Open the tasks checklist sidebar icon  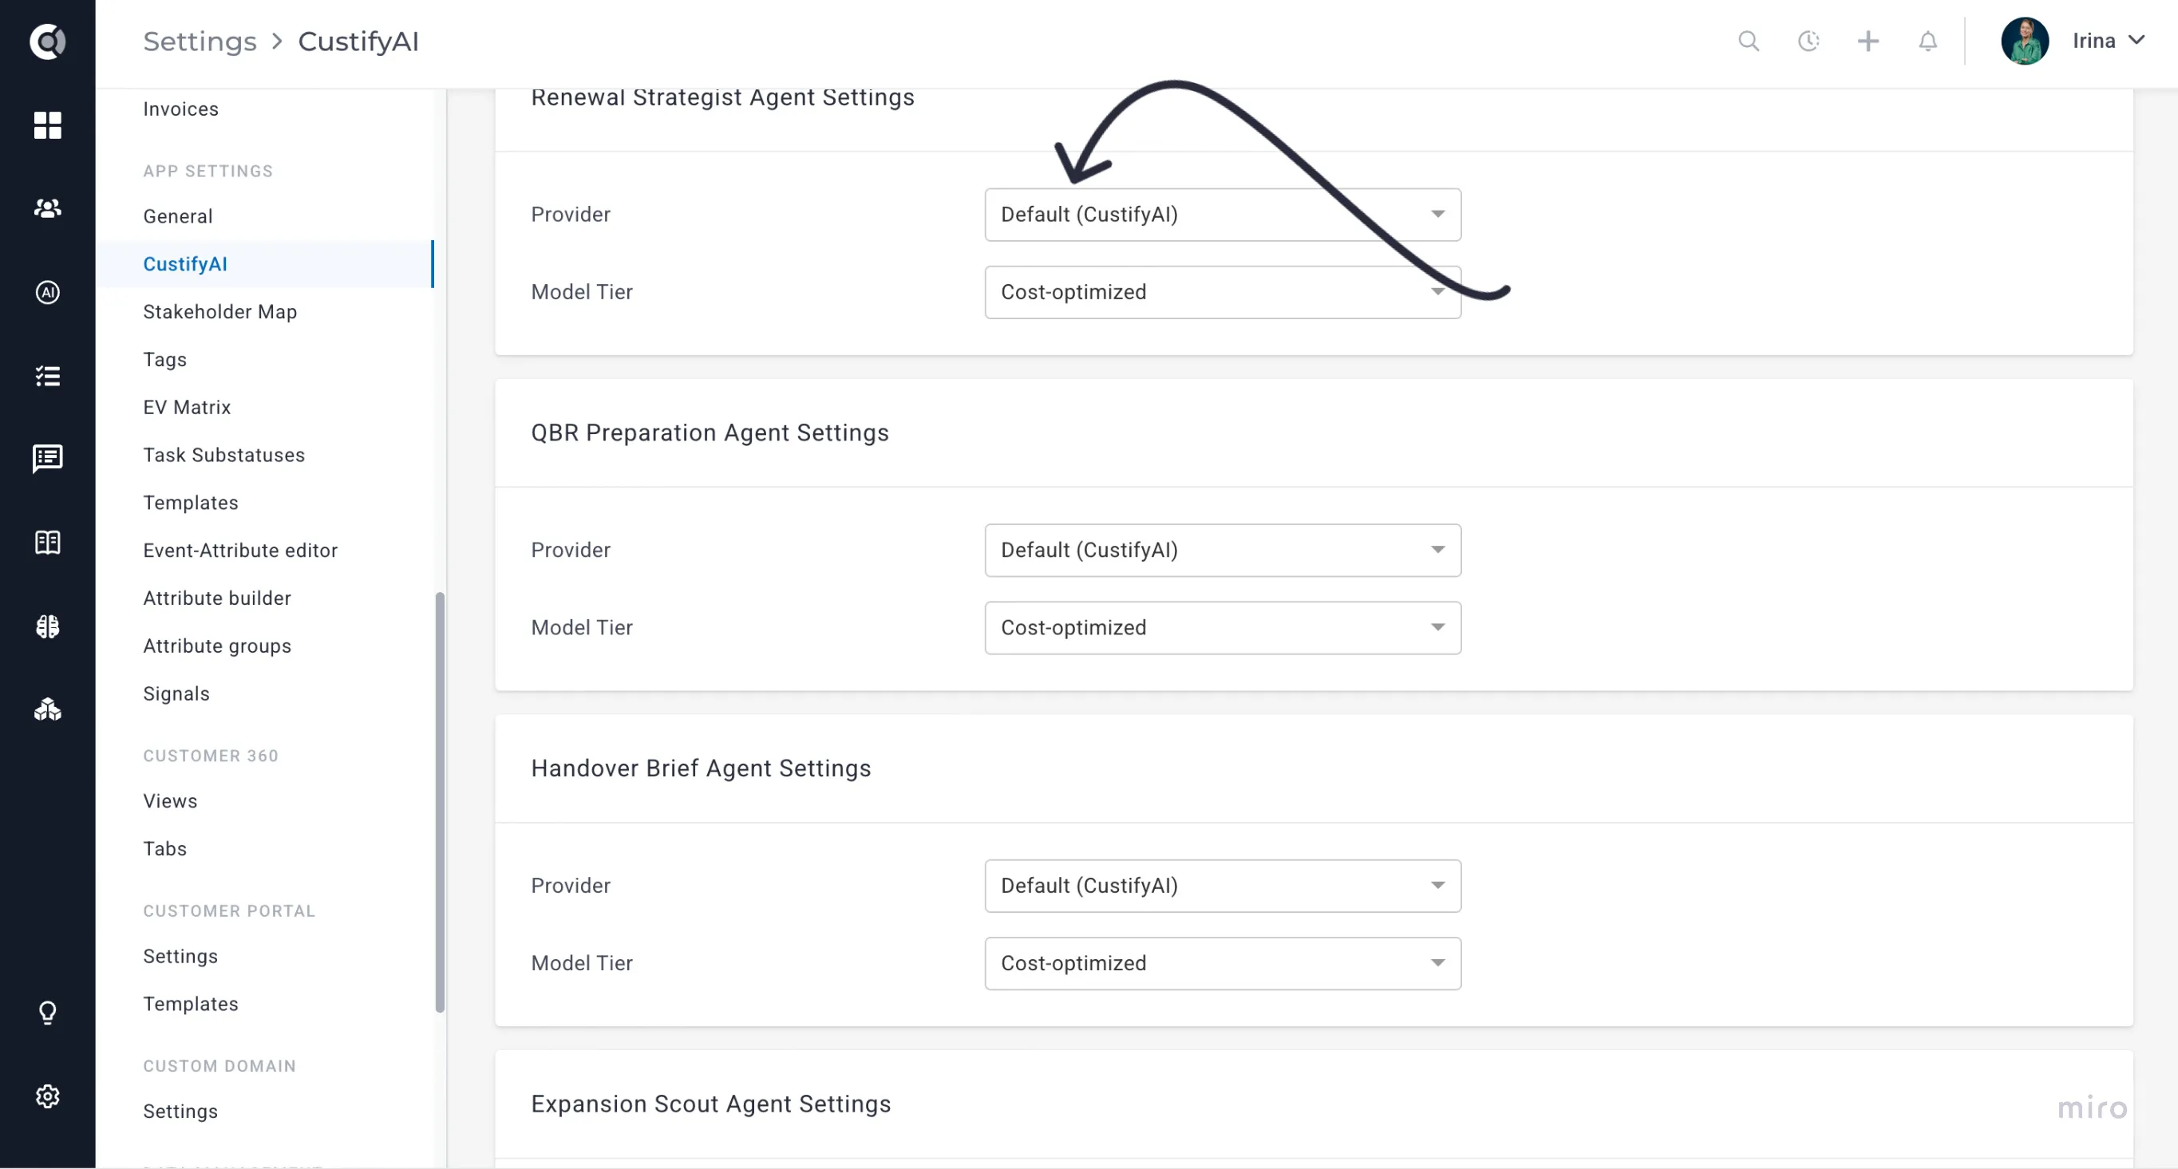pos(47,375)
